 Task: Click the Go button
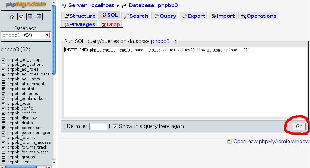[299, 126]
